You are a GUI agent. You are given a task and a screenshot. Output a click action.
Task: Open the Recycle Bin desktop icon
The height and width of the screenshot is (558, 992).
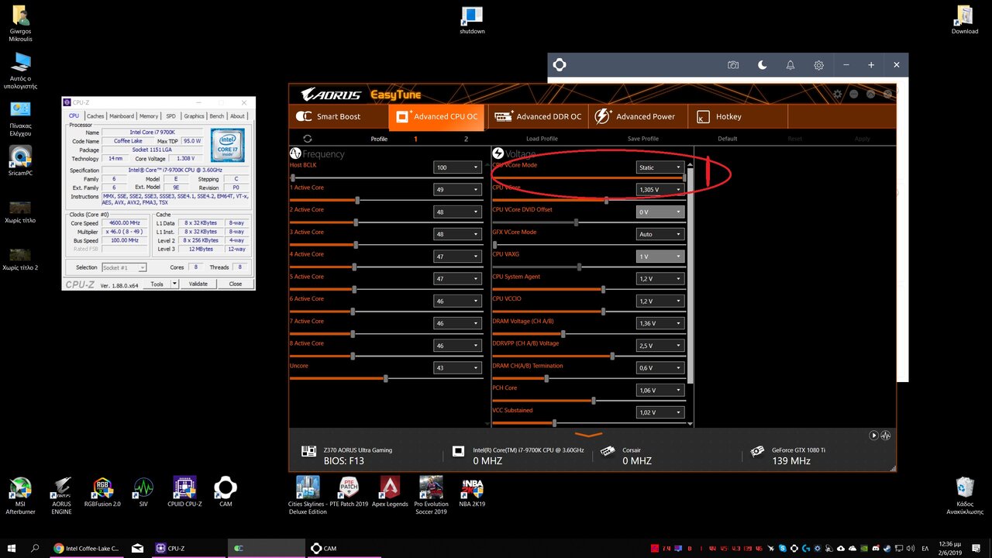pyautogui.click(x=965, y=495)
